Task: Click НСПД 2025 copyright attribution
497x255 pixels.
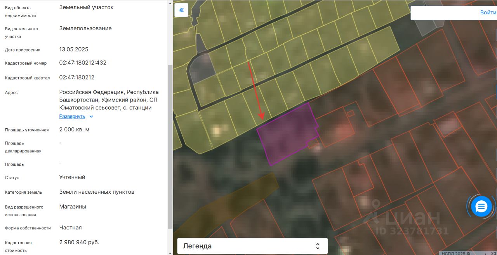Action: (456, 253)
